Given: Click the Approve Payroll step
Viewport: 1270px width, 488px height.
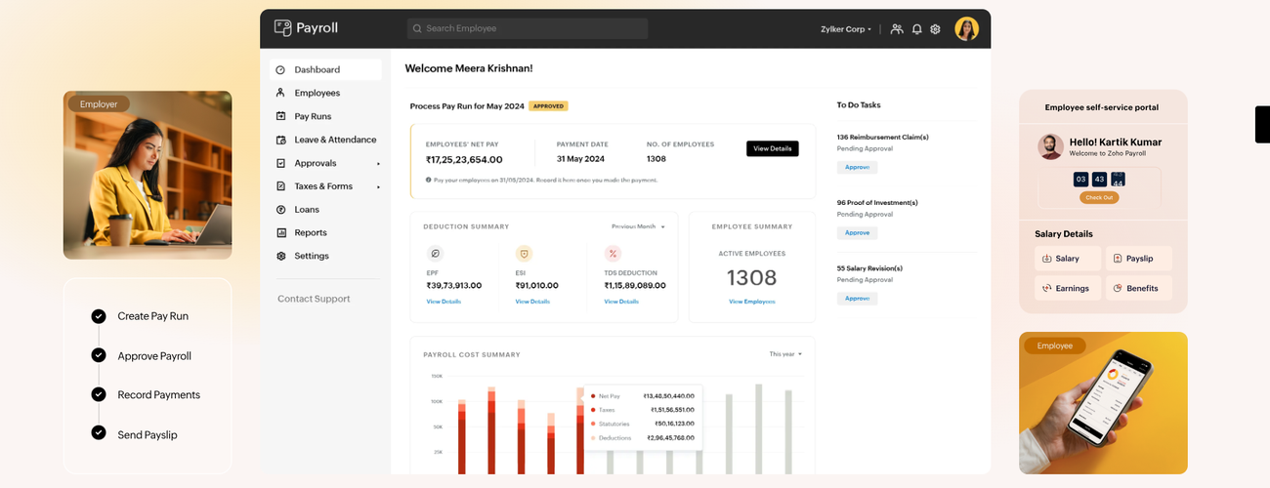Looking at the screenshot, I should (154, 356).
